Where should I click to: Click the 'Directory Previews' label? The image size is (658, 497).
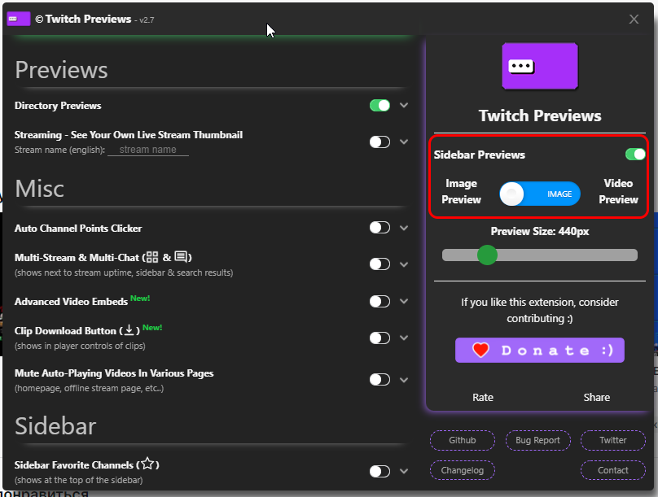[x=58, y=106]
